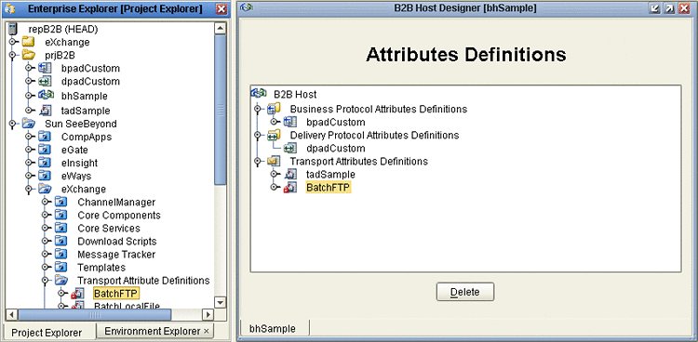
Task: Select the partially visible BatchLocalFile item
Action: click(x=127, y=306)
